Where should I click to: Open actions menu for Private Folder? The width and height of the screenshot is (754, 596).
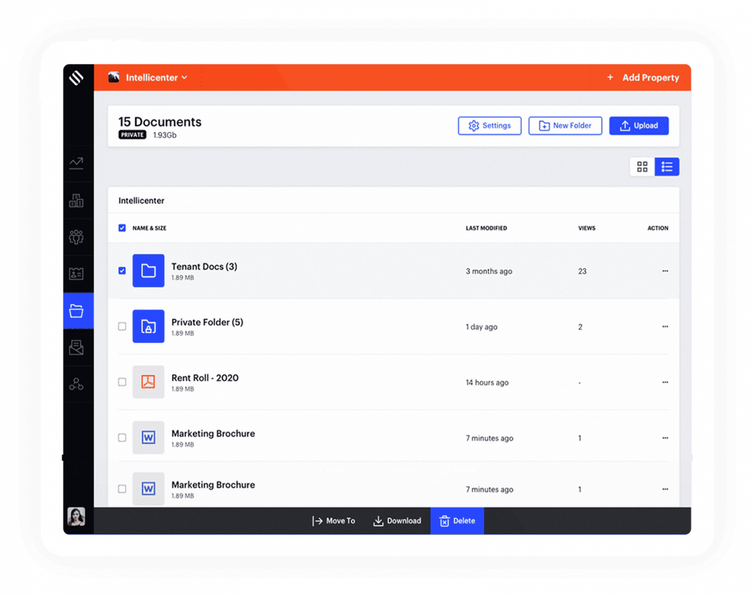tap(665, 327)
